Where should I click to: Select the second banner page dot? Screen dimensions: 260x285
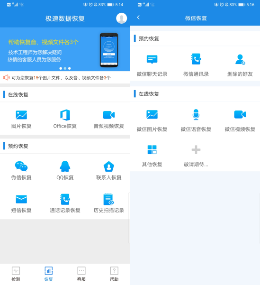[65, 68]
